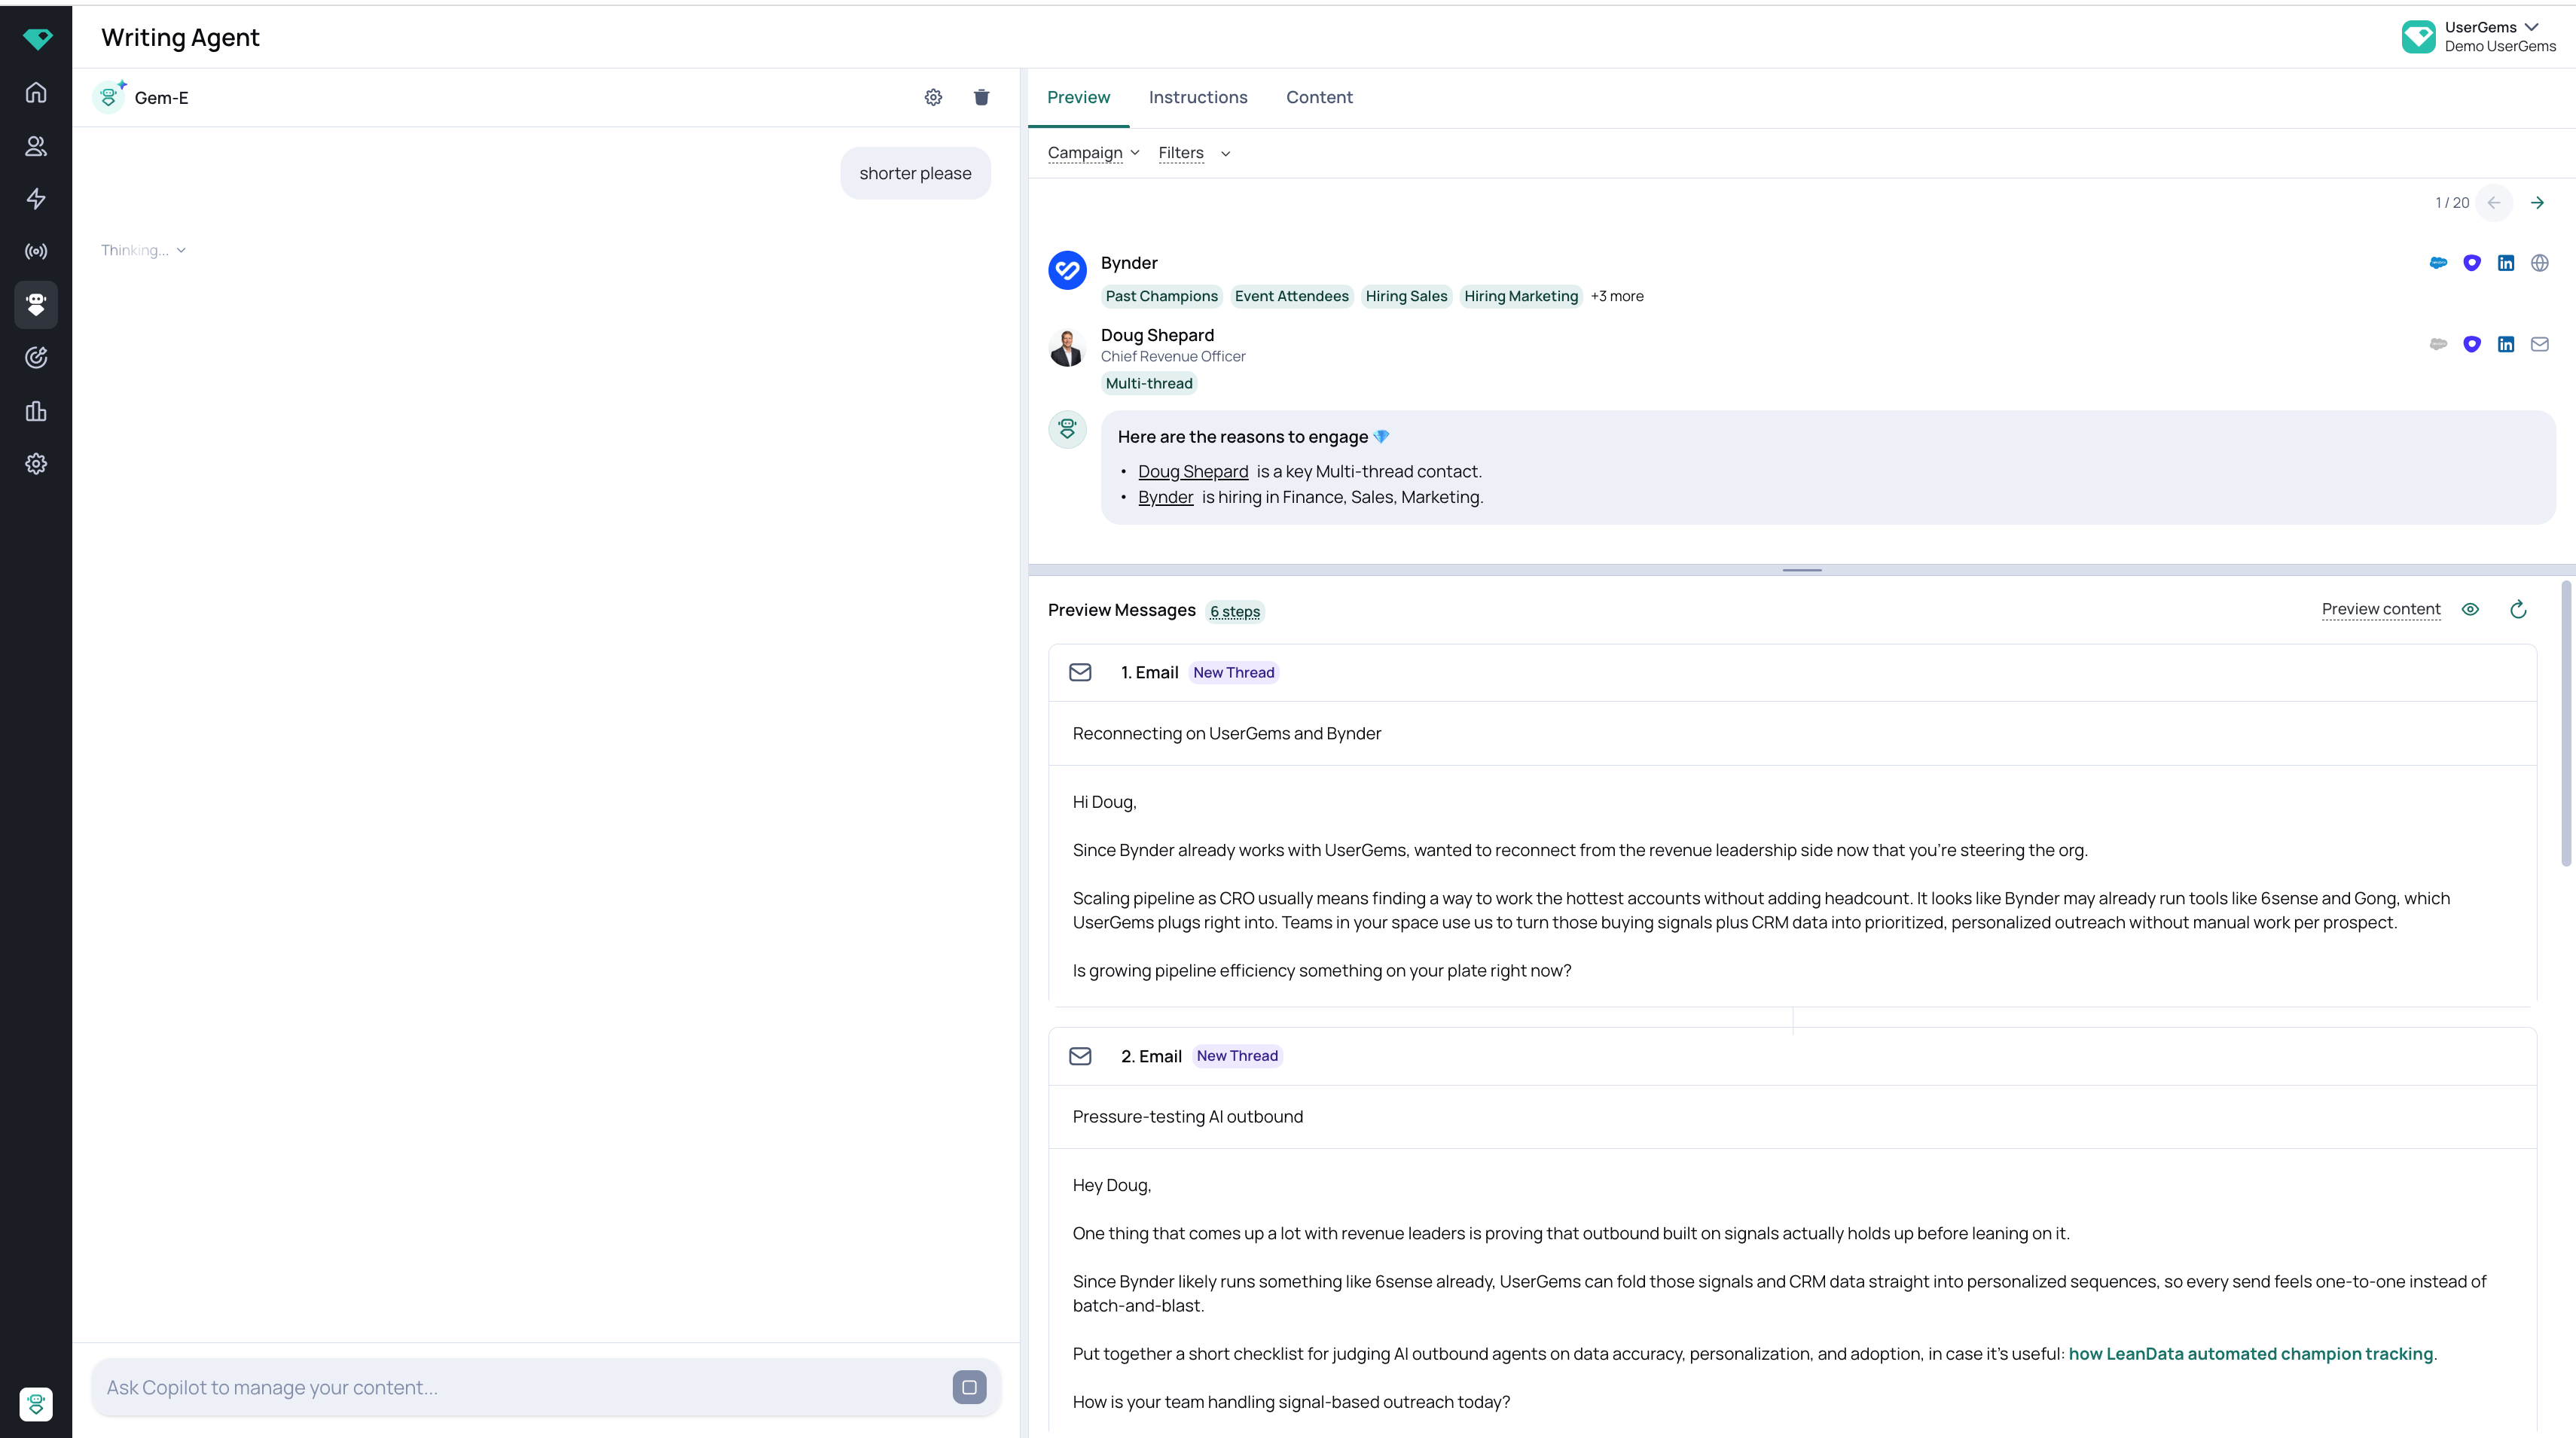Open the contacts people icon in sidebar
The image size is (2576, 1438).
[x=36, y=146]
